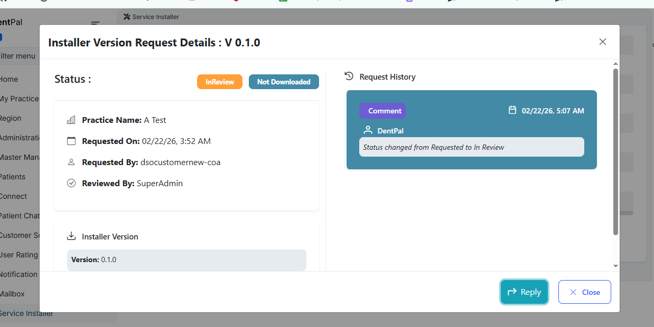Click the download icon beside Installer Version

71,236
